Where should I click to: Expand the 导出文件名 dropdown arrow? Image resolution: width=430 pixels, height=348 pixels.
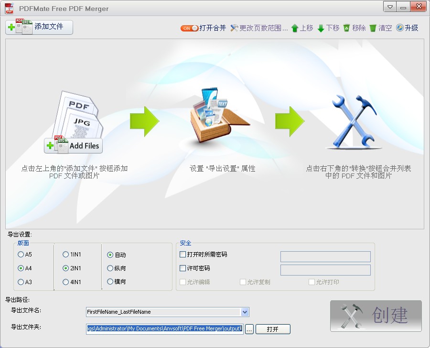[245, 312]
